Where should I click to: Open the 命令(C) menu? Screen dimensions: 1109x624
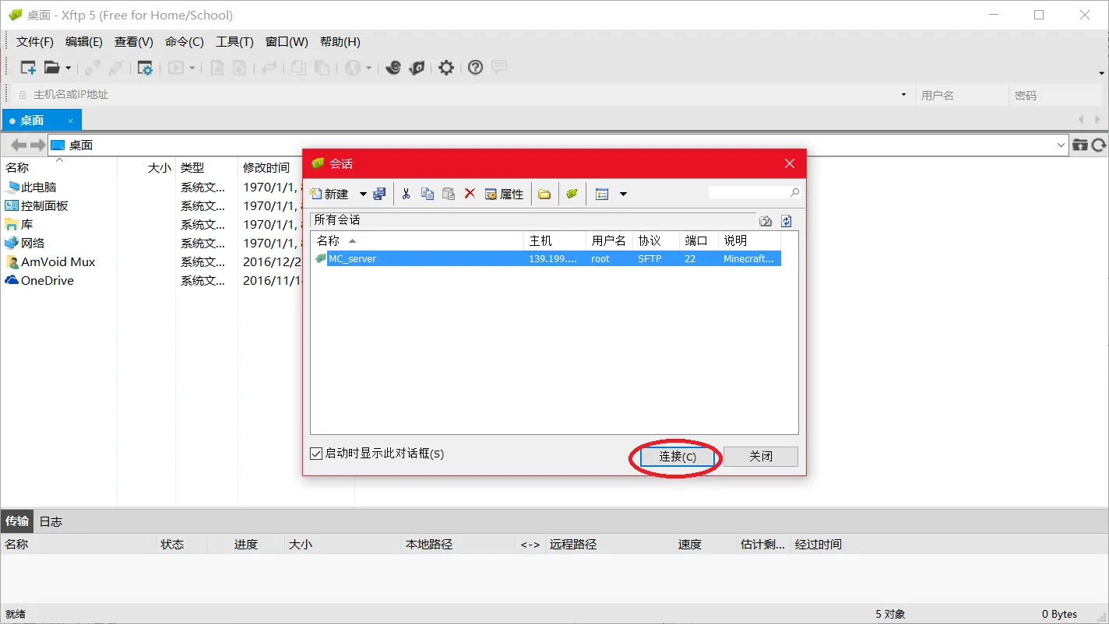pyautogui.click(x=185, y=42)
